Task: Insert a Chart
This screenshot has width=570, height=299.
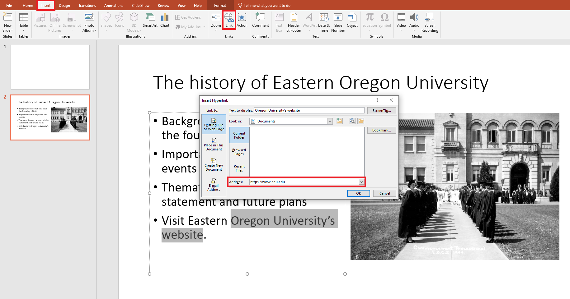Action: (165, 22)
